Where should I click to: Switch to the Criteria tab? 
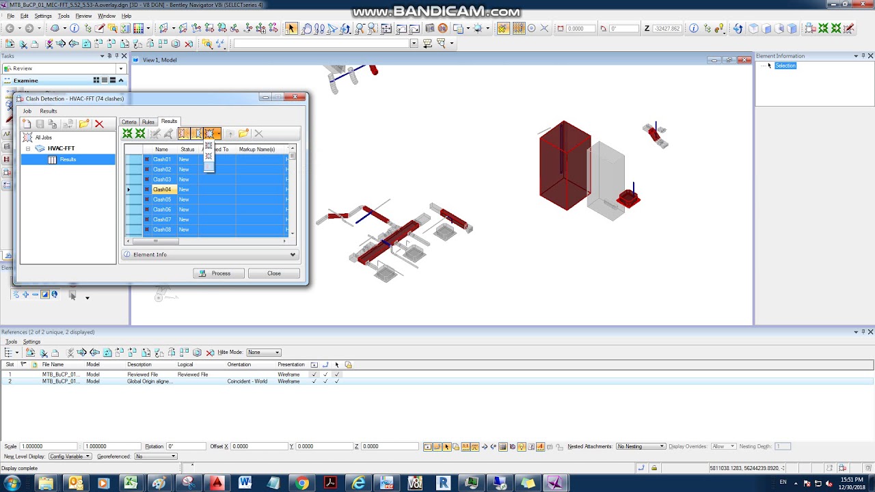[x=129, y=122]
